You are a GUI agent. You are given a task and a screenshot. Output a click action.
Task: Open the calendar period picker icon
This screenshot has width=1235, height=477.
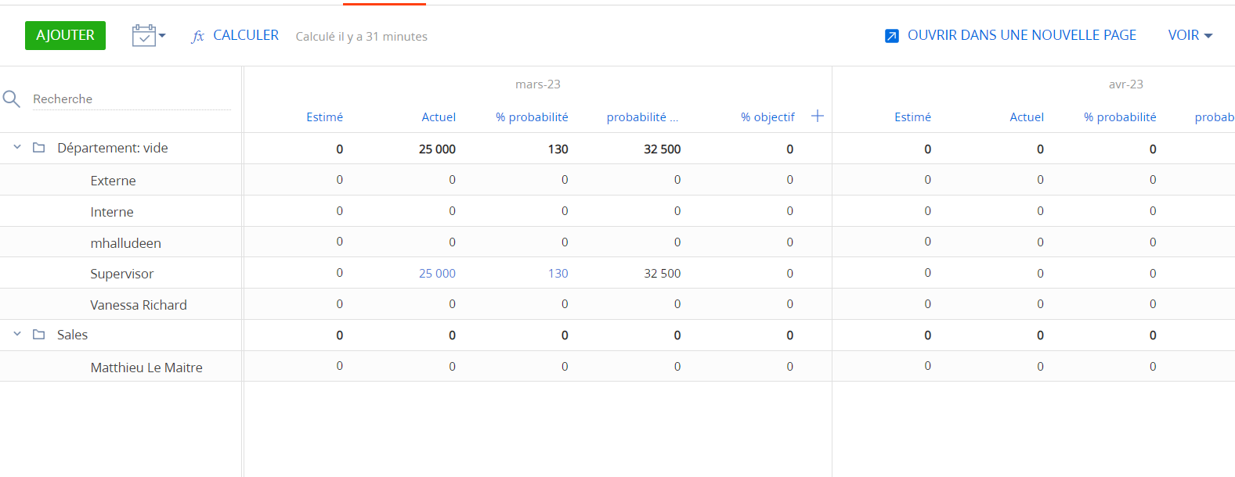pos(144,35)
